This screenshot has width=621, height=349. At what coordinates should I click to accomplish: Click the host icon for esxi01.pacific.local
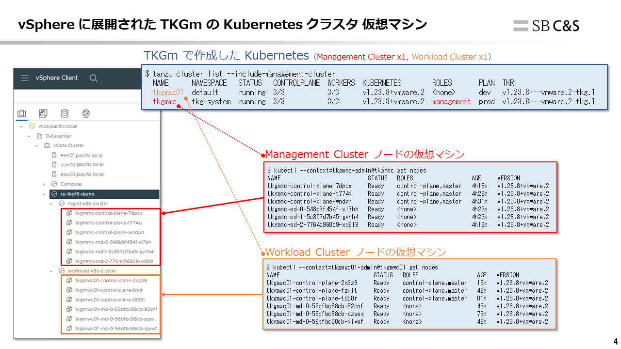tap(54, 155)
